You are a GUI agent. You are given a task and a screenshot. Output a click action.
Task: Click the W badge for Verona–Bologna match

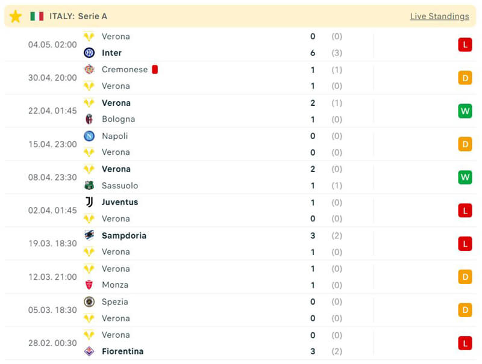click(x=465, y=111)
